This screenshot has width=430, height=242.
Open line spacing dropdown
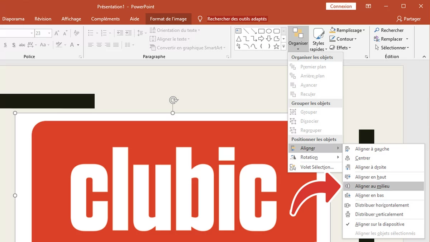coord(142,33)
